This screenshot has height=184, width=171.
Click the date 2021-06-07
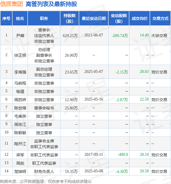coord(94,35)
